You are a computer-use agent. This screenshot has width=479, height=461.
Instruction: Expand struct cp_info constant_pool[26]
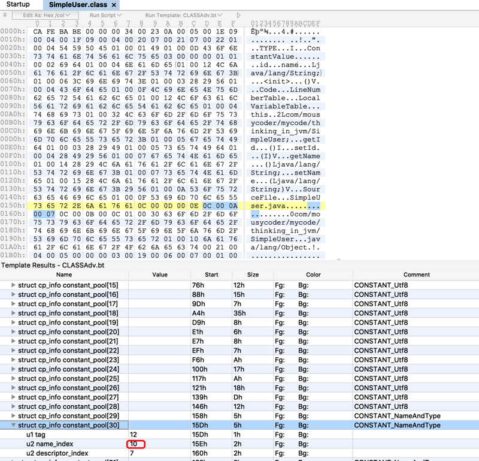[13, 388]
